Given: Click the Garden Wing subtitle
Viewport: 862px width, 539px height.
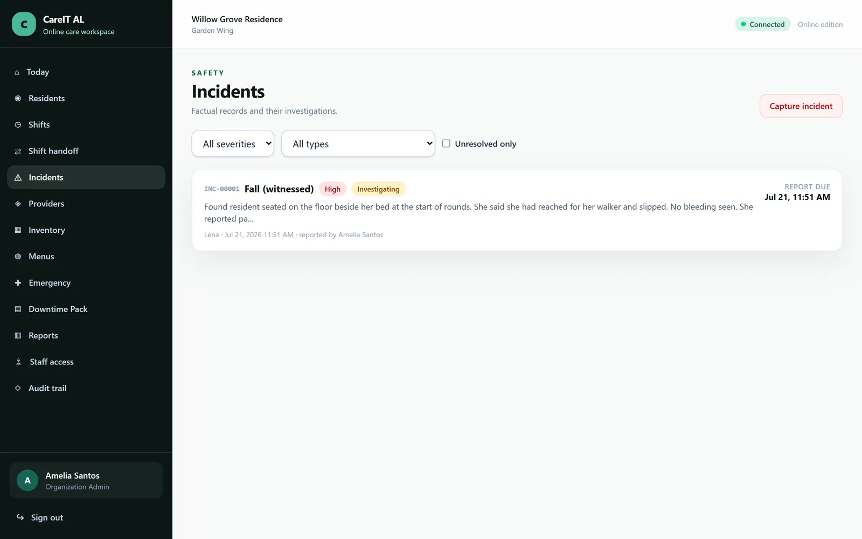Looking at the screenshot, I should tap(212, 31).
